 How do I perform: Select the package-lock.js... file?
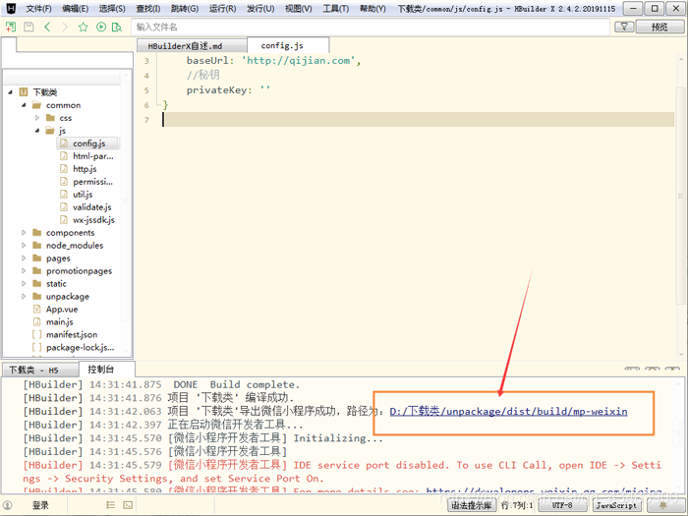pyautogui.click(x=81, y=347)
